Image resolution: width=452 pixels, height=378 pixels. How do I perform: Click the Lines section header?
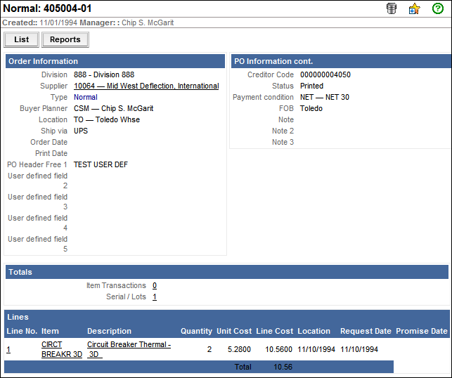point(18,317)
